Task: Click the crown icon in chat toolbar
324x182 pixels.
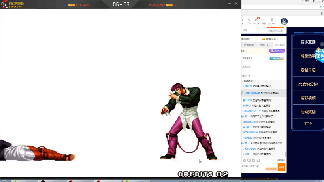Action: pyautogui.click(x=245, y=160)
